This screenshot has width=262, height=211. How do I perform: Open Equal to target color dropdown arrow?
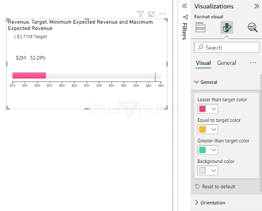[213, 129]
